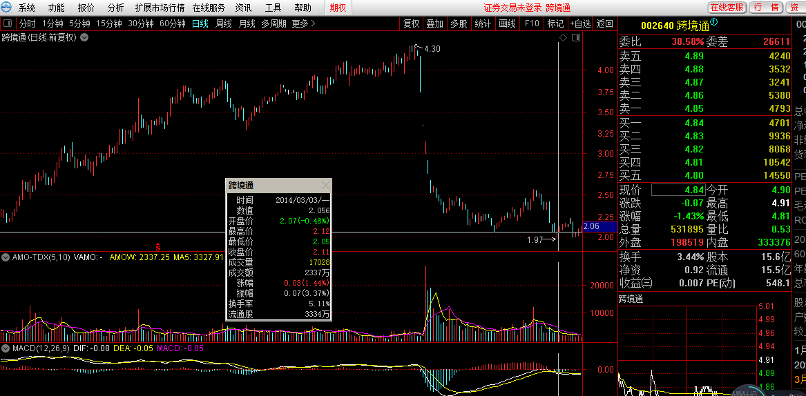Expand the 更多 period options
This screenshot has width=806, height=396.
coord(303,23)
